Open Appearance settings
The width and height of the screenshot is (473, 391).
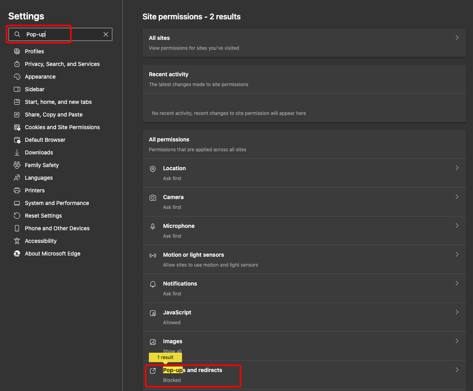point(40,77)
